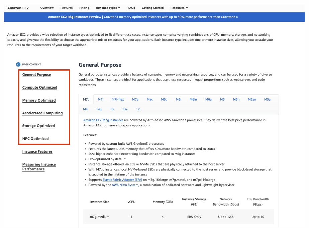Click the Amazon EC2 logo
The width and height of the screenshot is (309, 228).
[x=18, y=8]
